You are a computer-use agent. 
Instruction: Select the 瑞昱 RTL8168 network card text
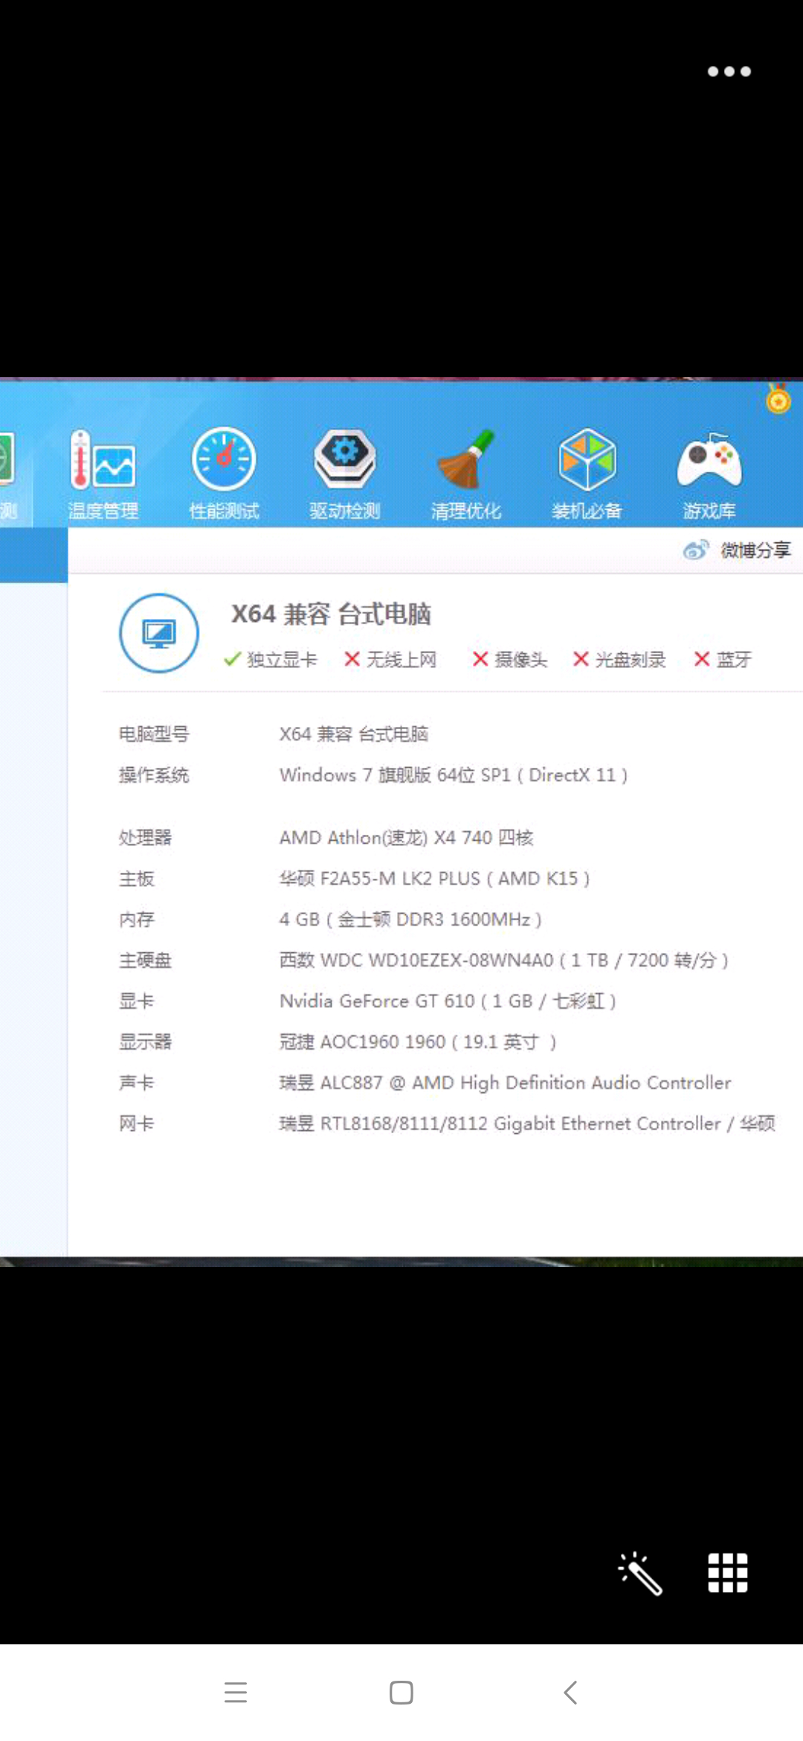tap(527, 1123)
